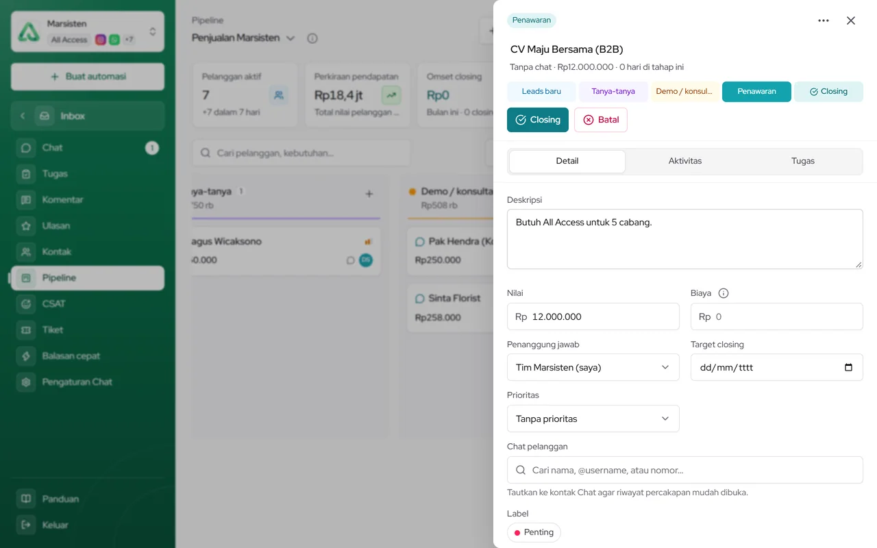Open Pipeline in the sidebar menu
The height and width of the screenshot is (548, 877).
click(88, 278)
